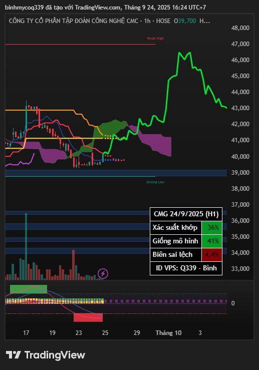Click the Strong Low label

pos(155,182)
